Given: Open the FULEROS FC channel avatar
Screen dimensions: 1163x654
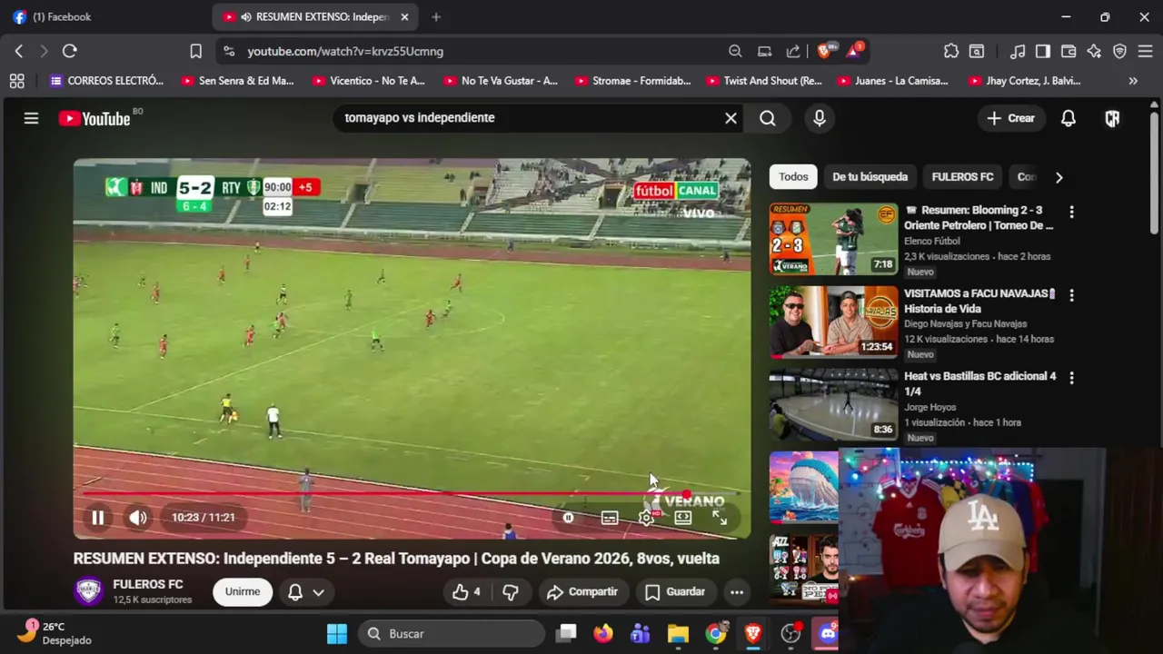Looking at the screenshot, I should click(88, 592).
